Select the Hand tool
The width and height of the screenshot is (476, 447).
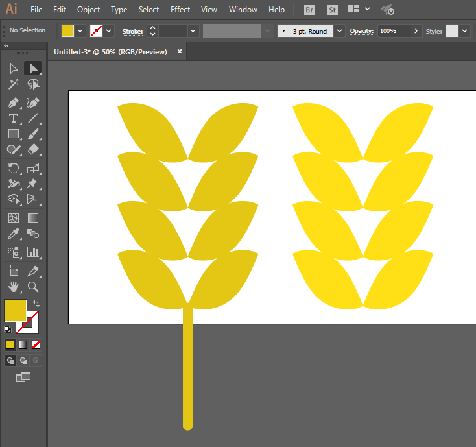[14, 287]
